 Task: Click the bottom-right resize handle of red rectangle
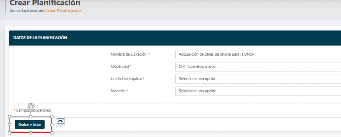click(x=52, y=133)
